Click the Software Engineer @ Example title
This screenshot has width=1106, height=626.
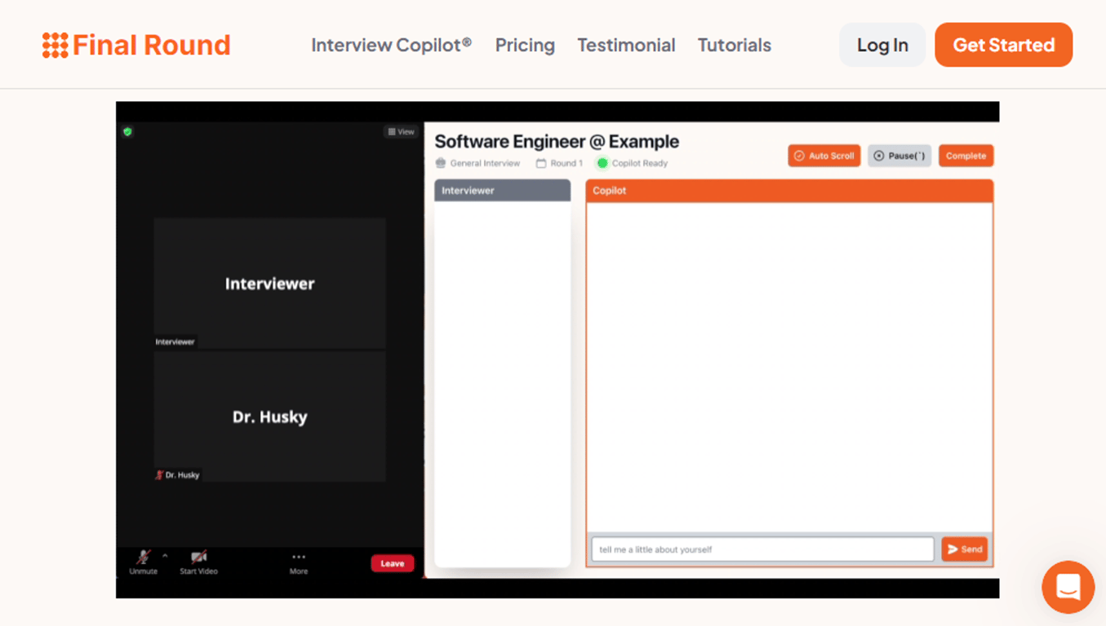[x=557, y=141]
